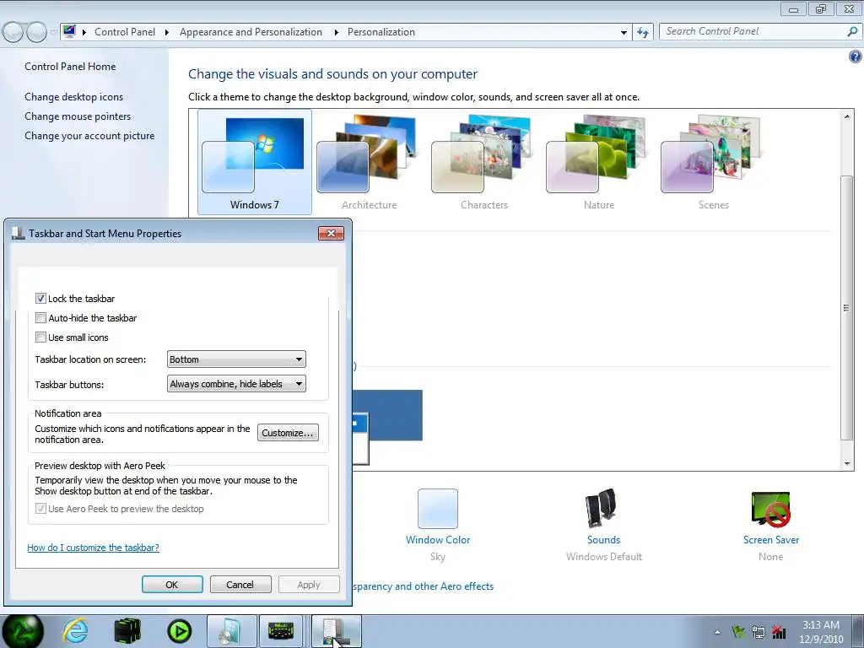The image size is (864, 648).
Task: Open the Aero effects troubleshooting link
Action: coord(424,586)
